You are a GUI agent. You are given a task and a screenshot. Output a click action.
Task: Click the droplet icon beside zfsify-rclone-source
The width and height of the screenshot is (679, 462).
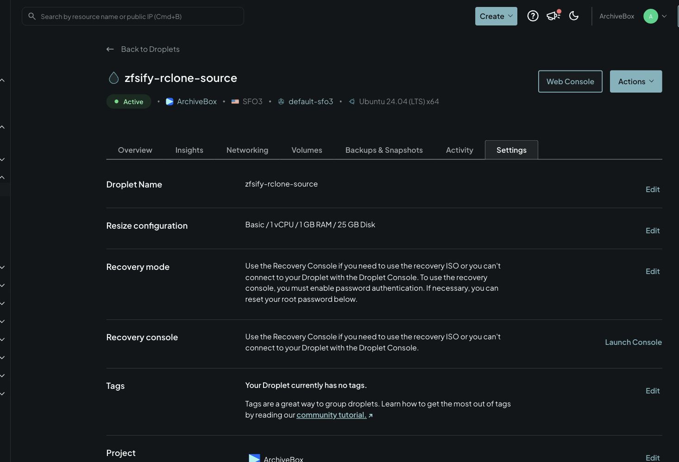point(113,78)
